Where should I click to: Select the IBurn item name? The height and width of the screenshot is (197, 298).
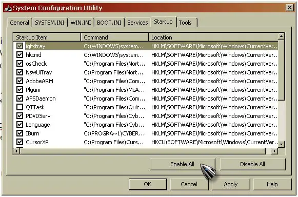tap(32, 133)
